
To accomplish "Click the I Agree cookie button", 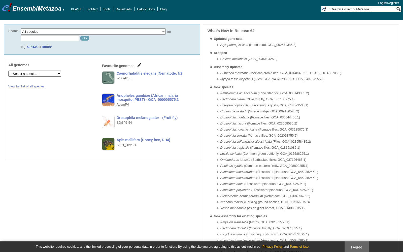I will pos(357,247).
